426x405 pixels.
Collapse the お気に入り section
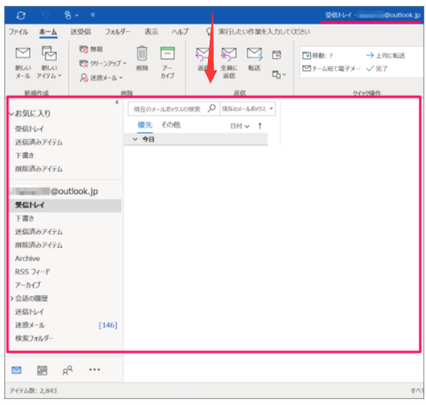tap(11, 114)
